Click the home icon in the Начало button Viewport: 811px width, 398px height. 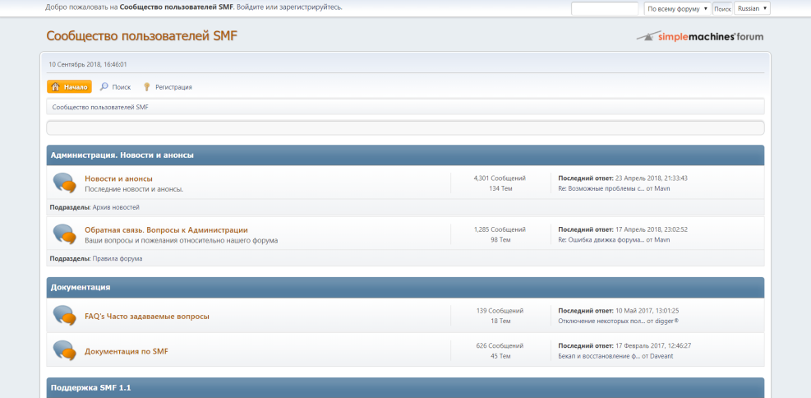[x=55, y=86]
